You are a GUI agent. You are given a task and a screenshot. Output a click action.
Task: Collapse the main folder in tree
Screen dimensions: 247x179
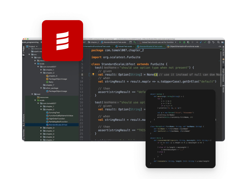point(32,57)
